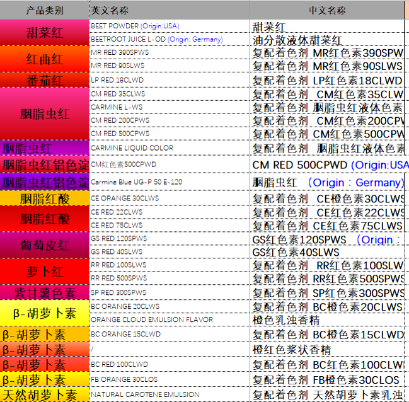Click the 甜菜红 category cell in the first column
The width and height of the screenshot is (409, 402).
(x=44, y=33)
